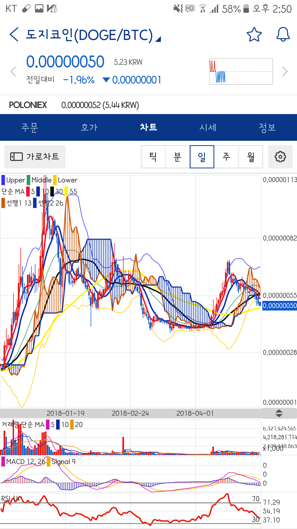Select the 틱 tick interval
297x529 pixels.
[x=153, y=157]
